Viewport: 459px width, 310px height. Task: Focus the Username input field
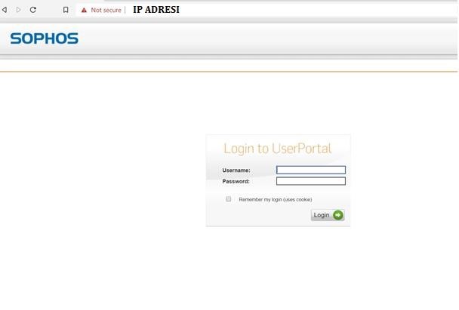coord(311,170)
